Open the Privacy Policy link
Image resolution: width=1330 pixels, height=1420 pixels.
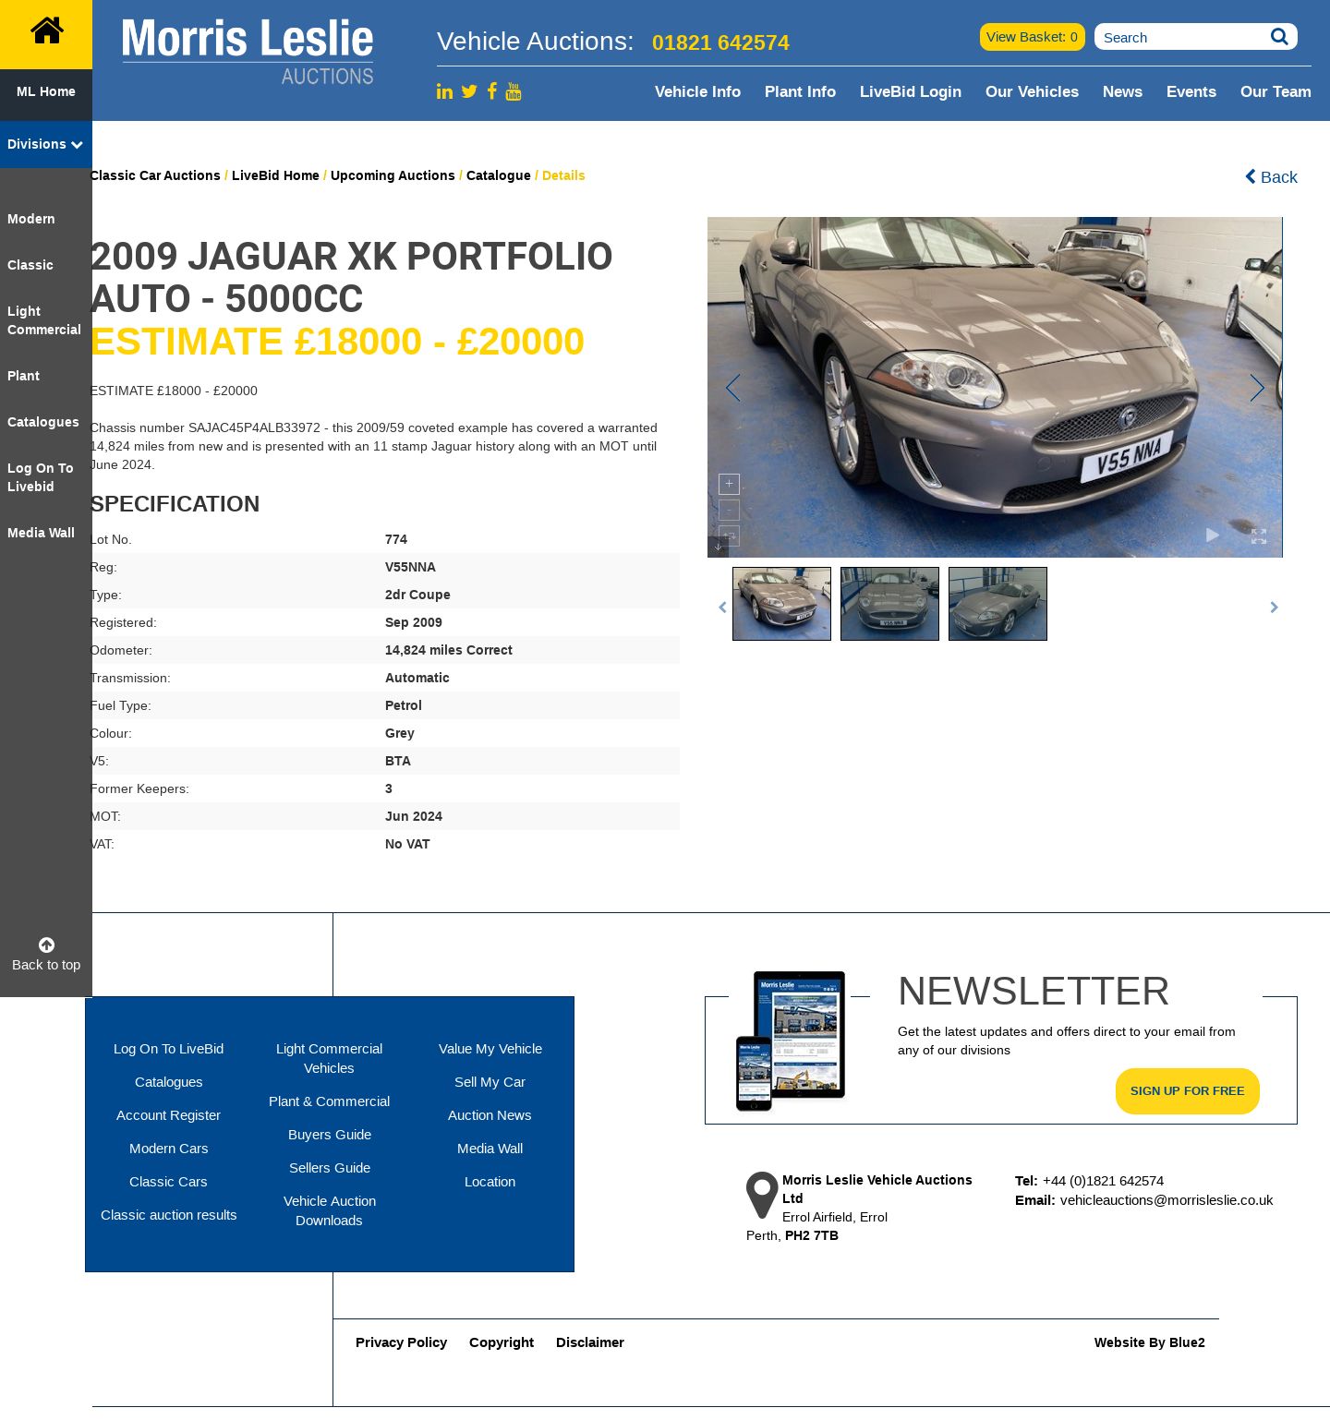click(401, 1342)
